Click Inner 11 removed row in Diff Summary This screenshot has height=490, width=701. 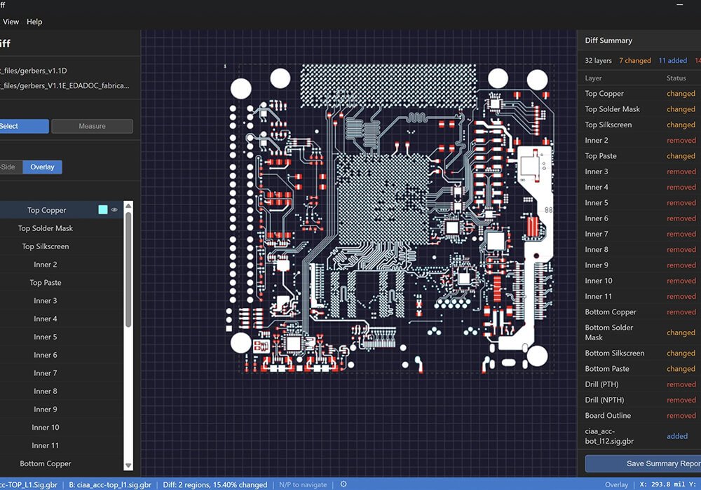[x=639, y=296]
